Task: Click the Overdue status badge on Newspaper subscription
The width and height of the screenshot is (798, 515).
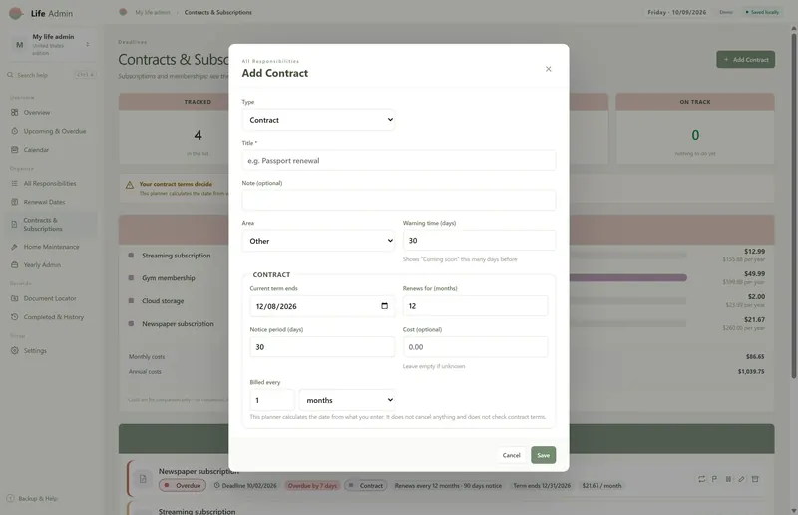Action: (183, 485)
